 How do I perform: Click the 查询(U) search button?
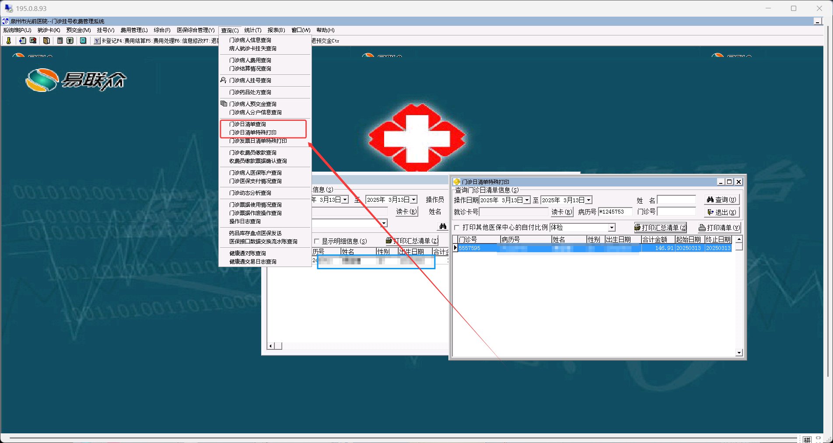[722, 200]
